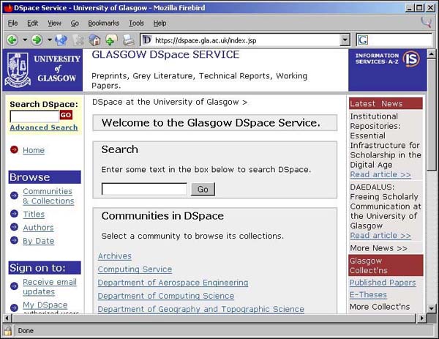Open Communities & Collections browse link
439x339 pixels.
coord(48,195)
